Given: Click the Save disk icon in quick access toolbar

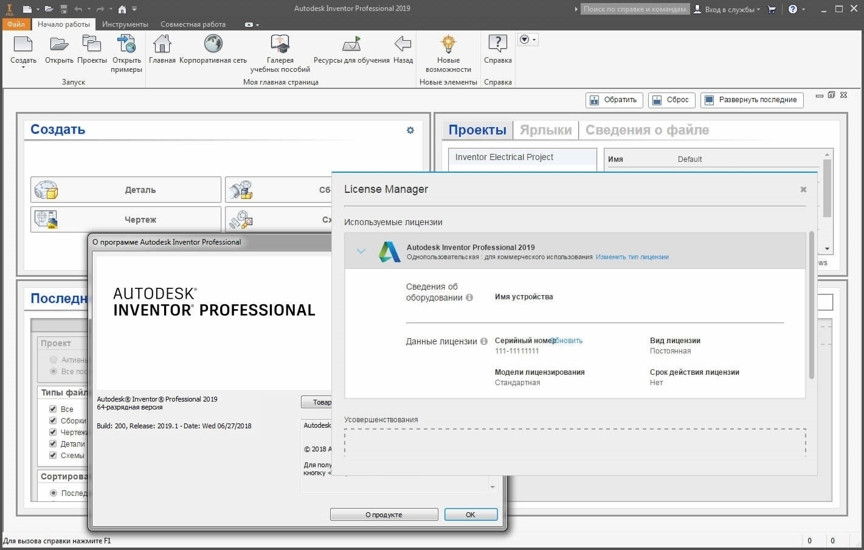Looking at the screenshot, I should point(63,9).
